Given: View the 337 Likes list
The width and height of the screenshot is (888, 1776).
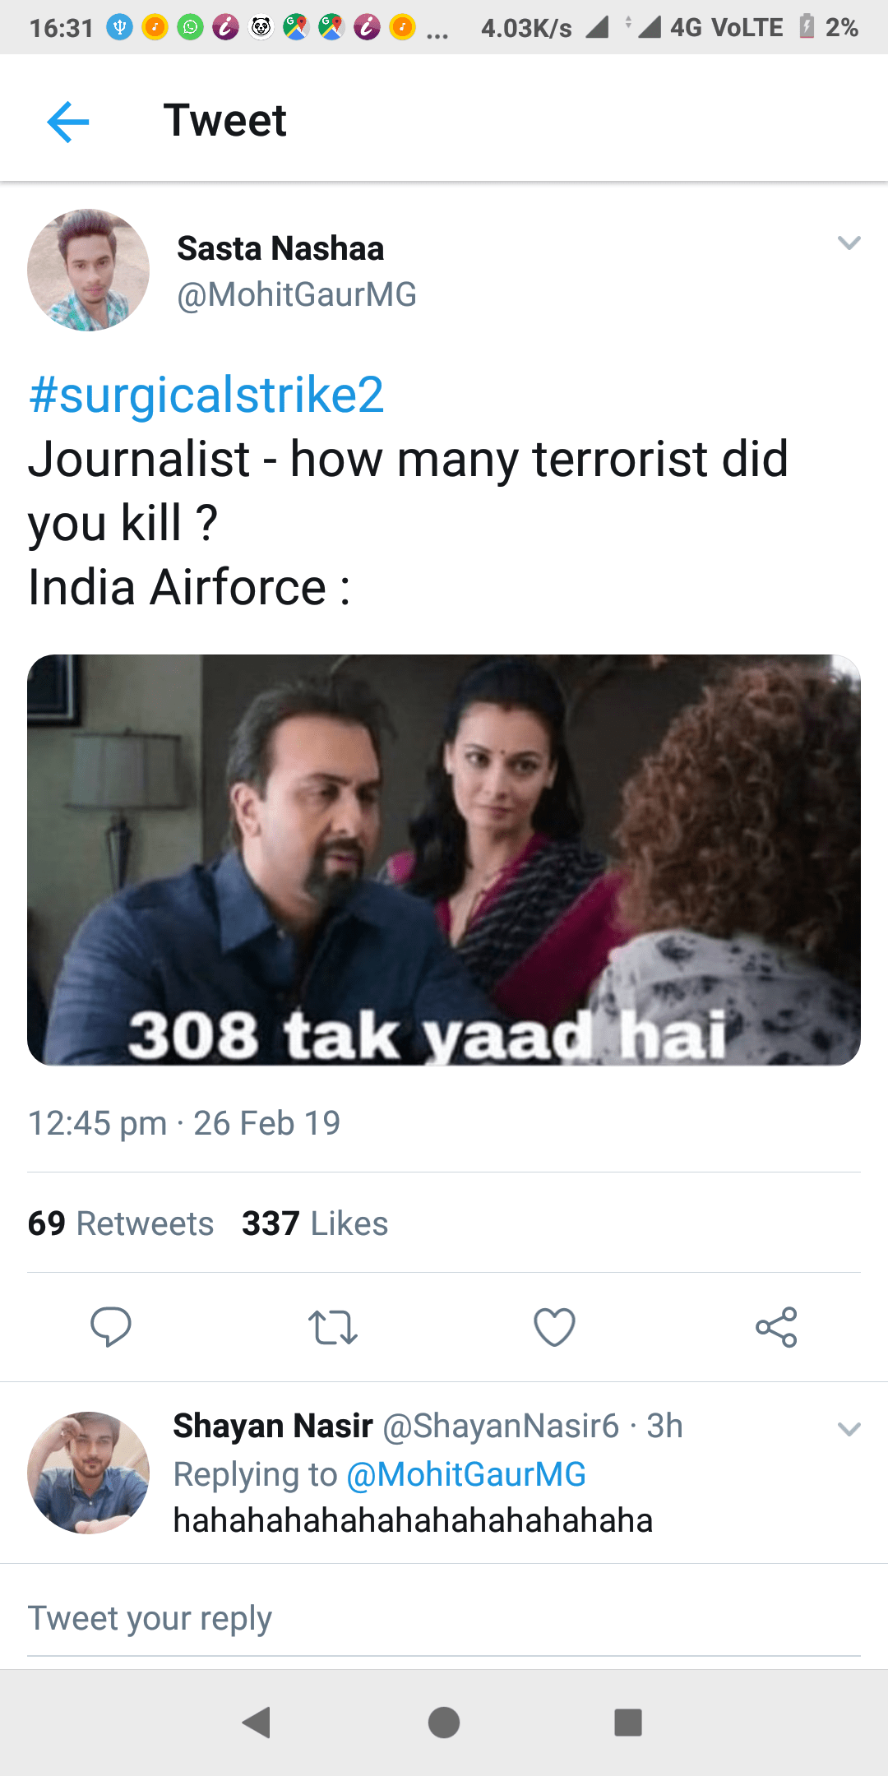Looking at the screenshot, I should pos(315,1223).
